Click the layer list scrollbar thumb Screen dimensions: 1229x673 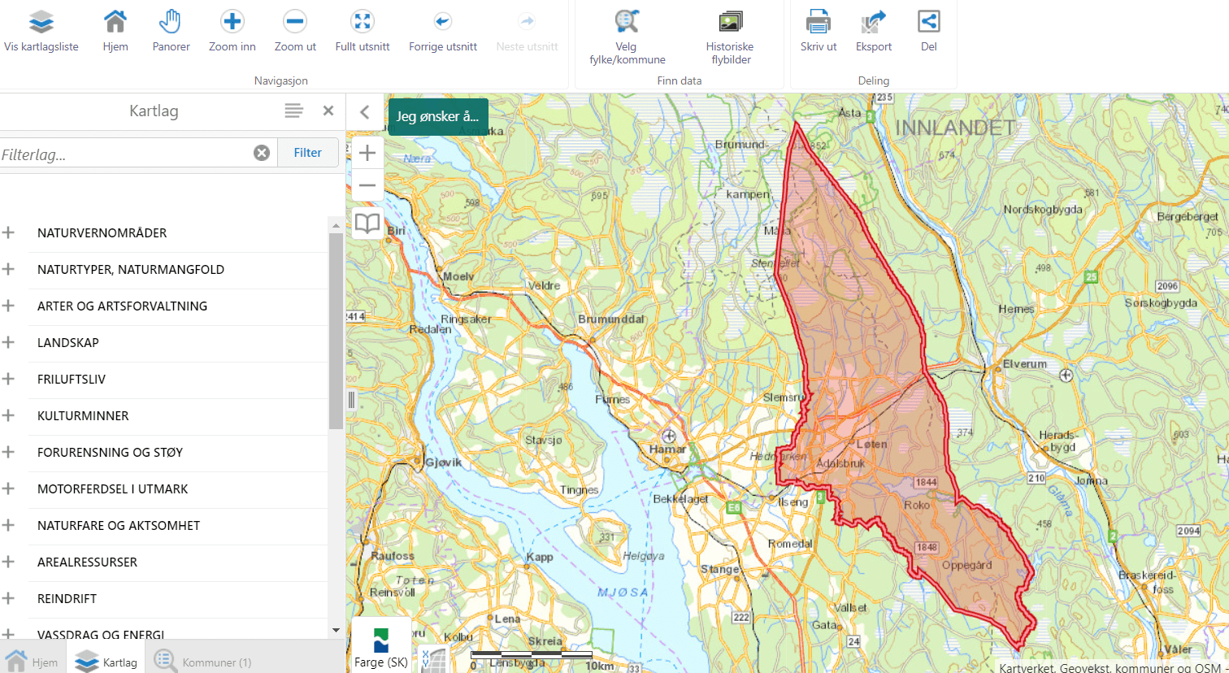click(336, 330)
